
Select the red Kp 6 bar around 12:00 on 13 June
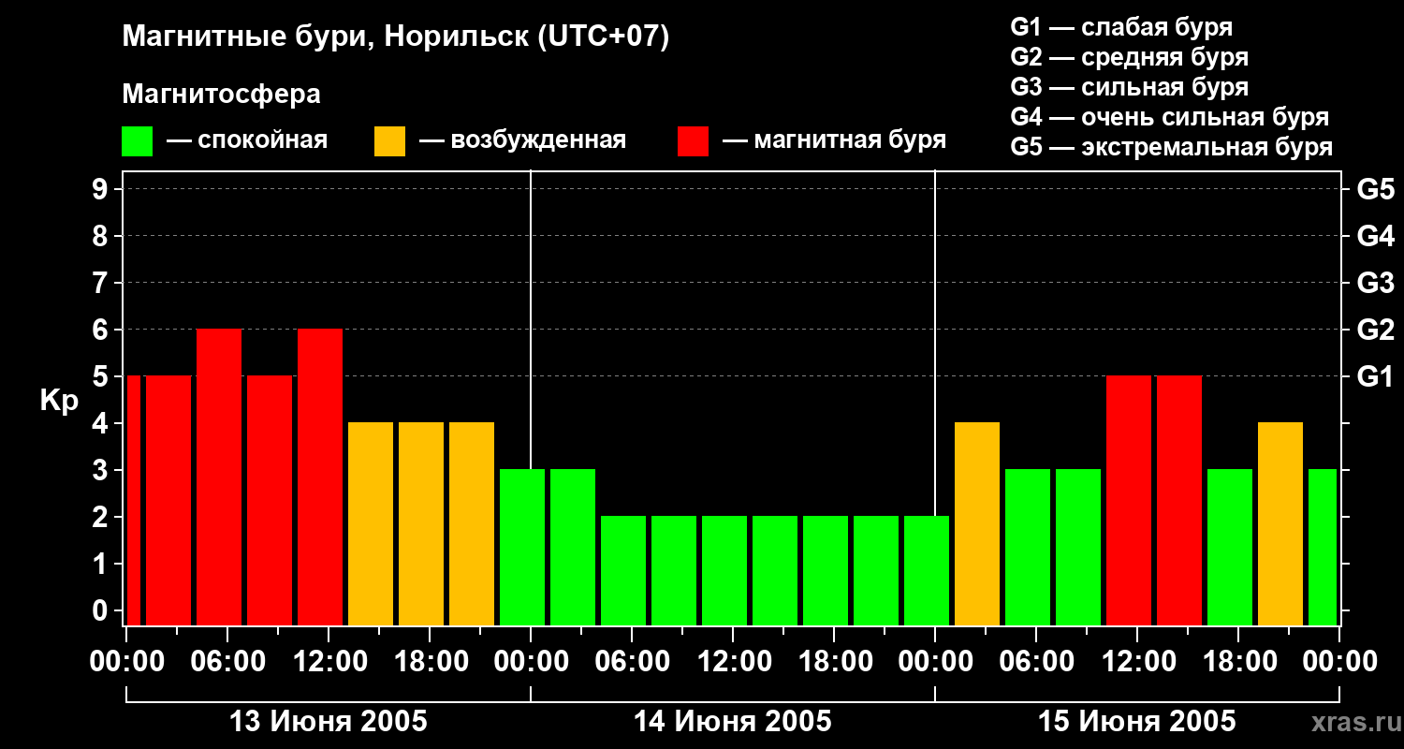pos(320,477)
